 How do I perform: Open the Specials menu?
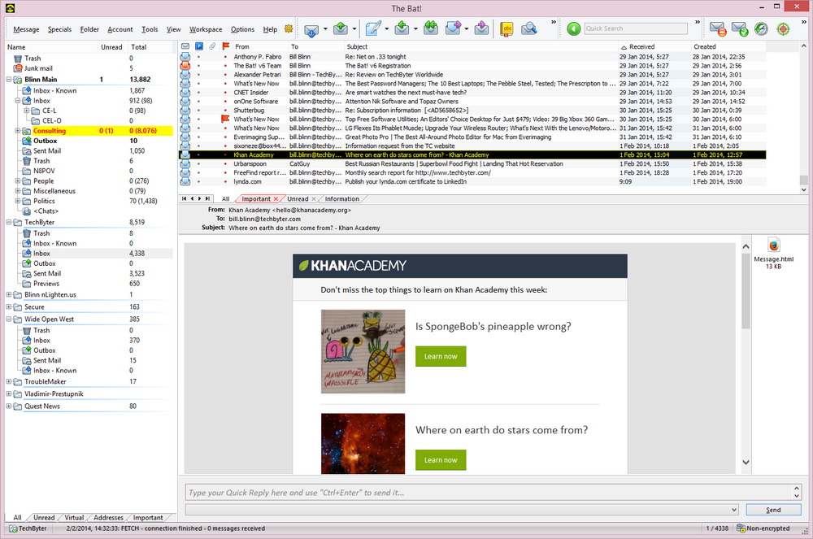(x=59, y=29)
